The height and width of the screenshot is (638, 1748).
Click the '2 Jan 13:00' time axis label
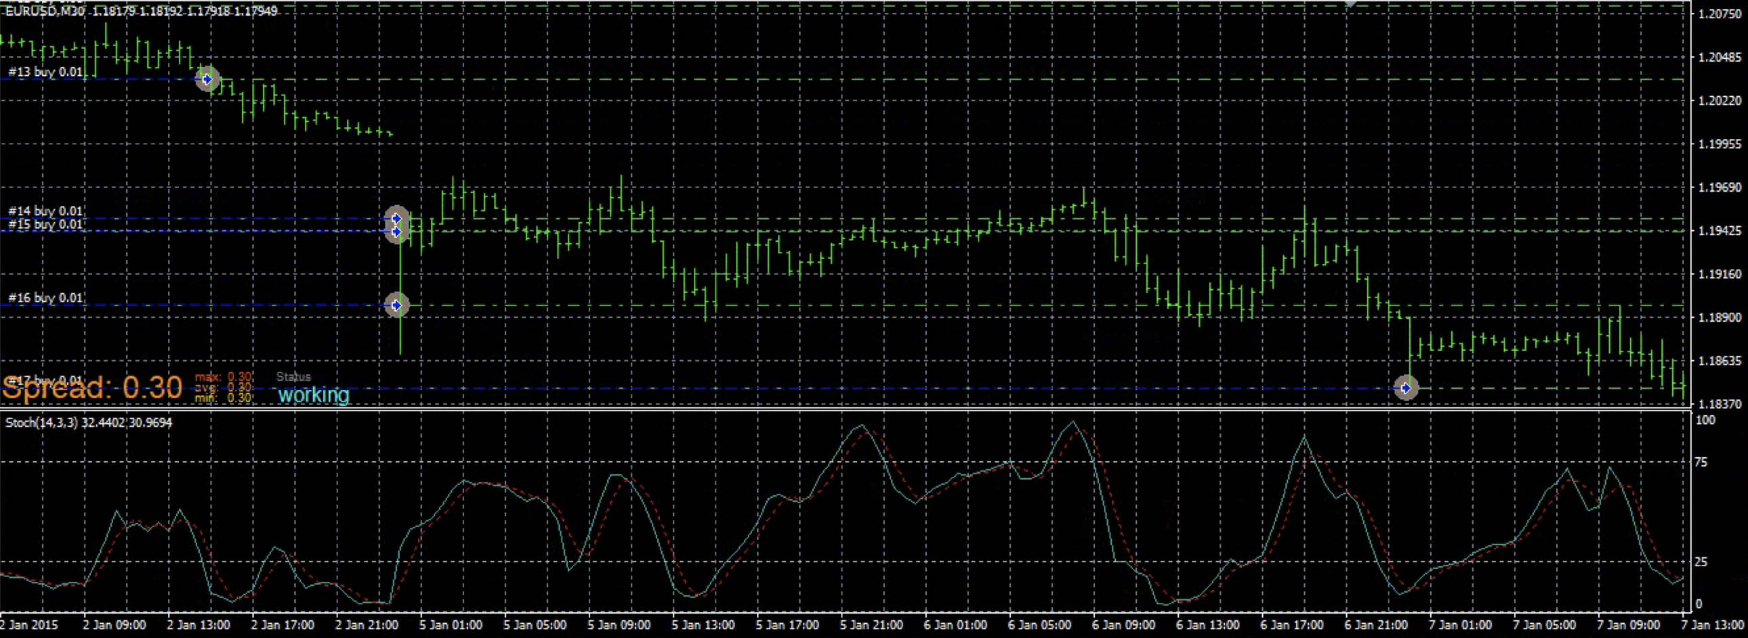coord(198,624)
